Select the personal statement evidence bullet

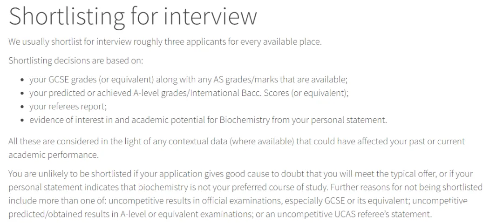click(208, 120)
